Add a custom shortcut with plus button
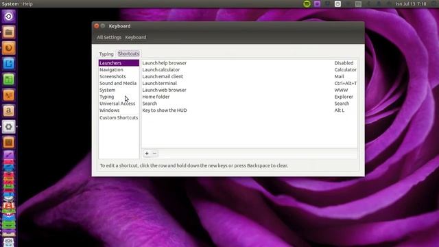Viewport: 439px width, 247px height. tap(147, 153)
